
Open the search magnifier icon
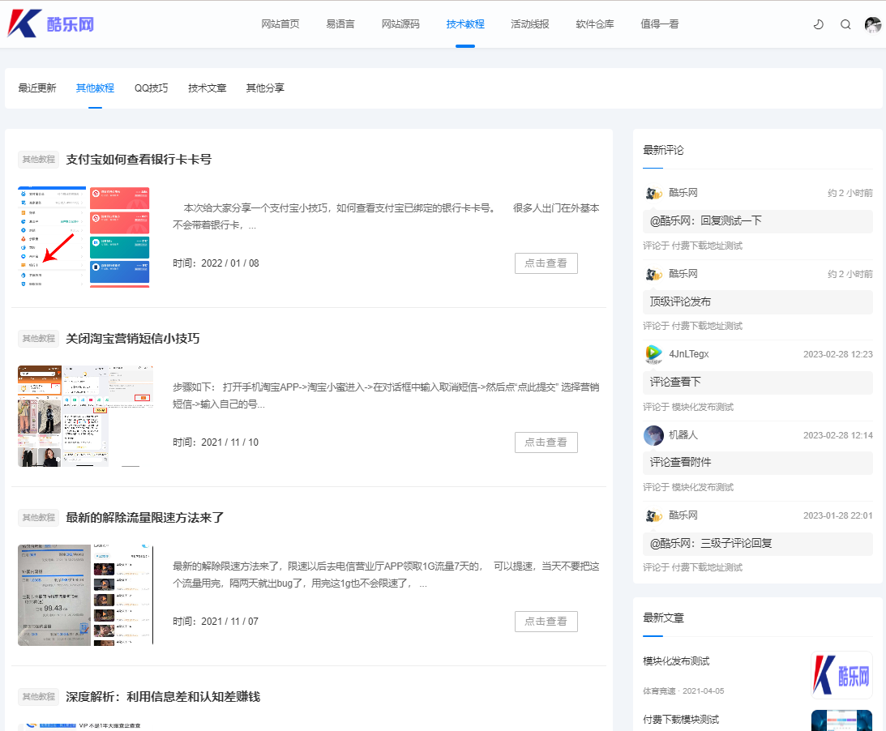[845, 24]
